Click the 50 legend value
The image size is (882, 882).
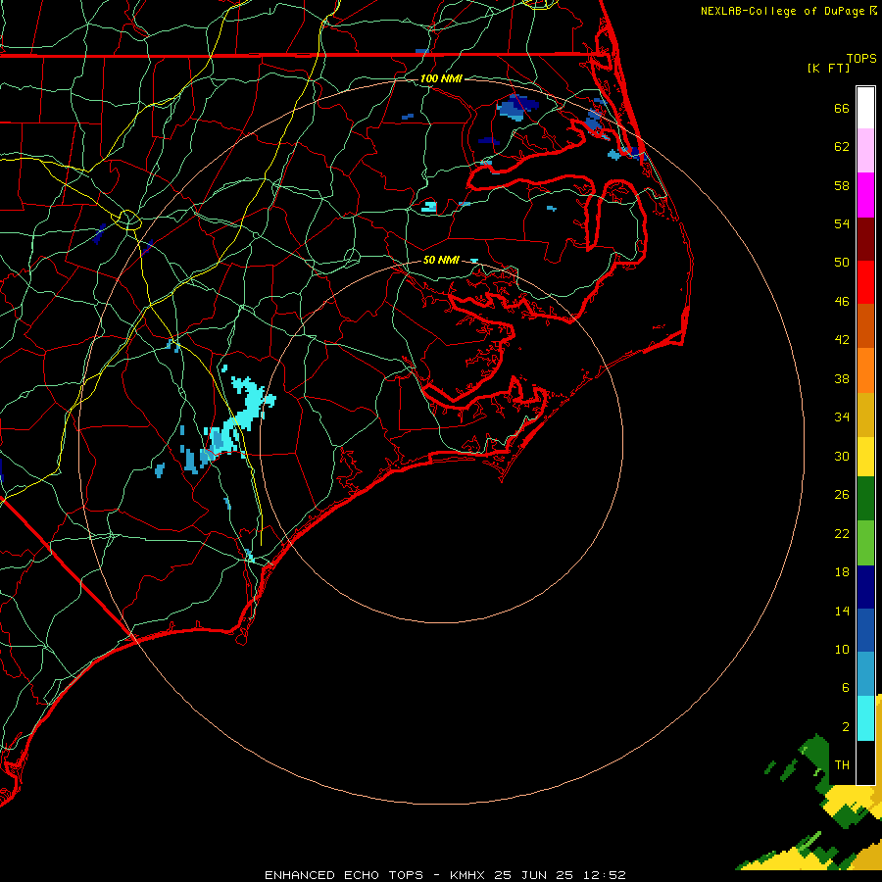[x=842, y=262]
